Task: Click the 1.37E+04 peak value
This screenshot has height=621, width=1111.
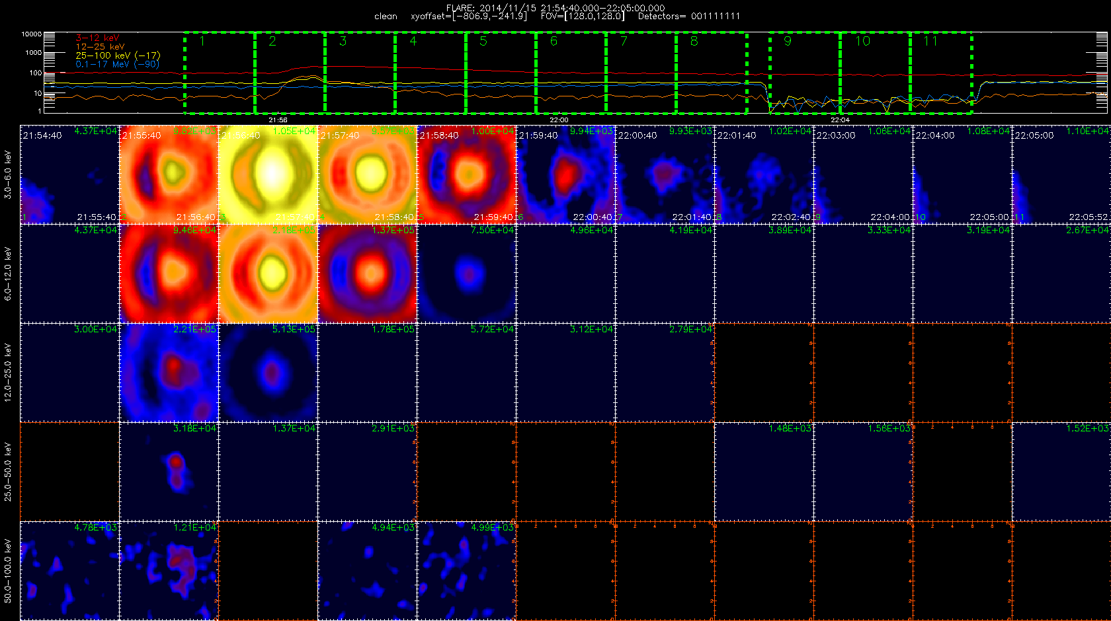Action: 294,428
